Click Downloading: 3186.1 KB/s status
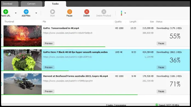Screen dimensions: 191x107 pos(169,76)
